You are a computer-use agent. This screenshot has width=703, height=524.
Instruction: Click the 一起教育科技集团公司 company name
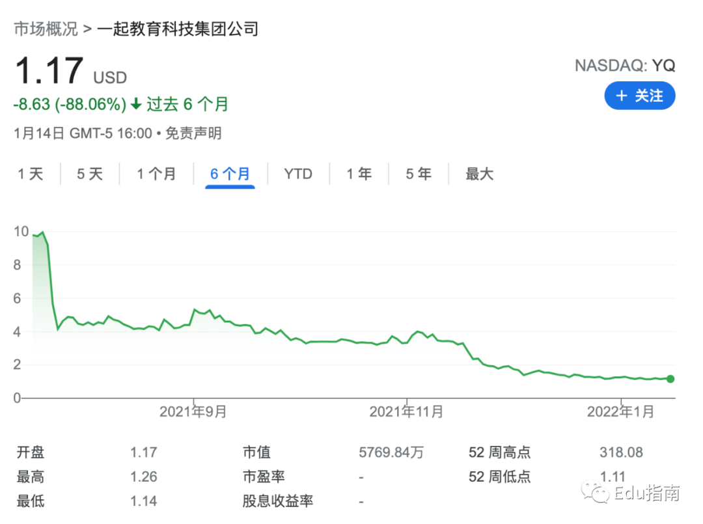pos(178,29)
